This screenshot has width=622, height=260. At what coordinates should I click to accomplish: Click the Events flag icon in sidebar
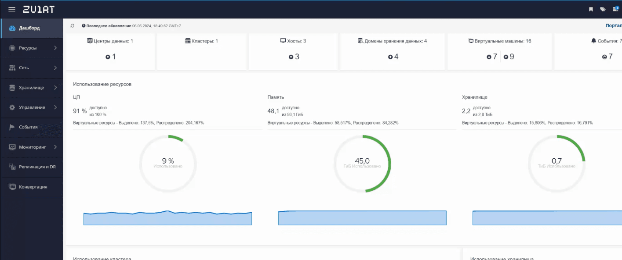12,127
